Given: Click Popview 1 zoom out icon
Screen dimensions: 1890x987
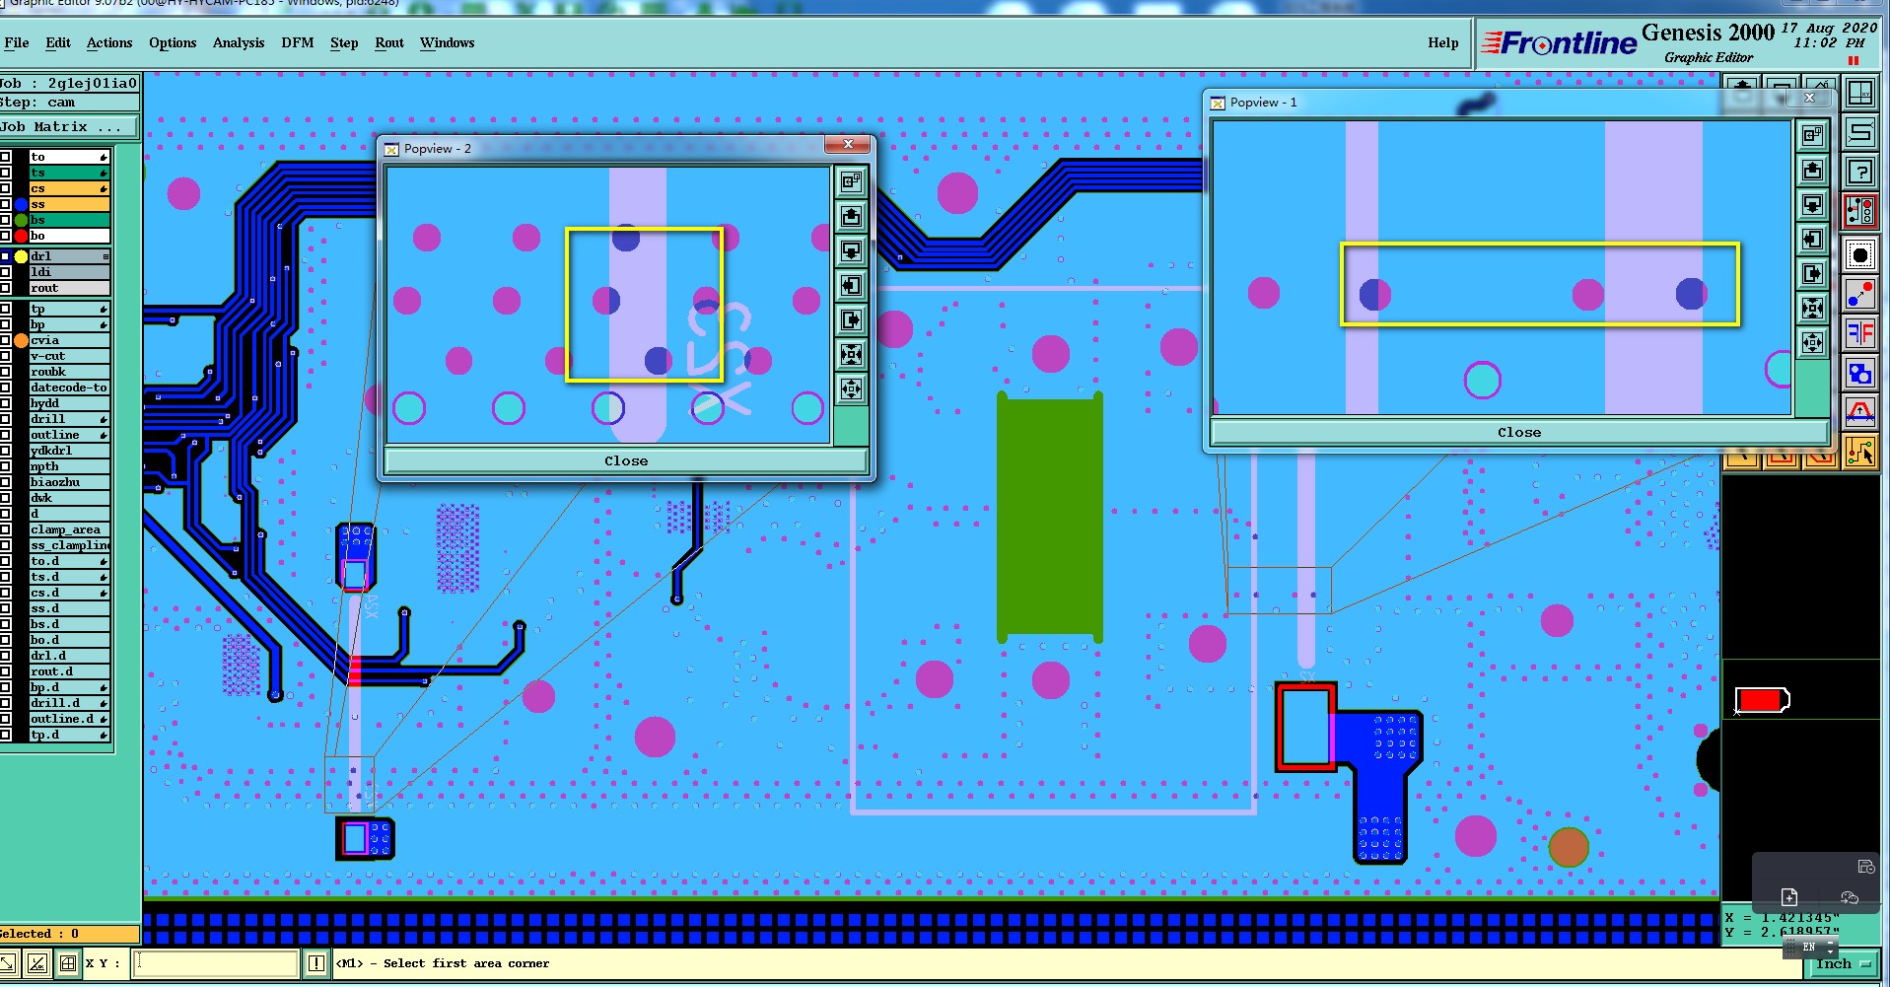Looking at the screenshot, I should coord(1813,342).
